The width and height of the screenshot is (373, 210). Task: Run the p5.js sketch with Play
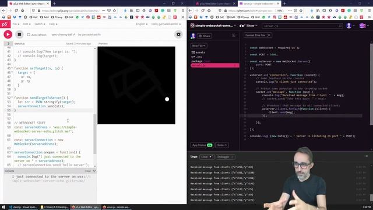click(x=8, y=34)
